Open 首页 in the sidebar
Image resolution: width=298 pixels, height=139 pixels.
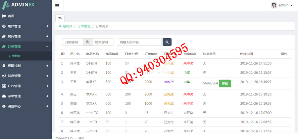(x=11, y=16)
